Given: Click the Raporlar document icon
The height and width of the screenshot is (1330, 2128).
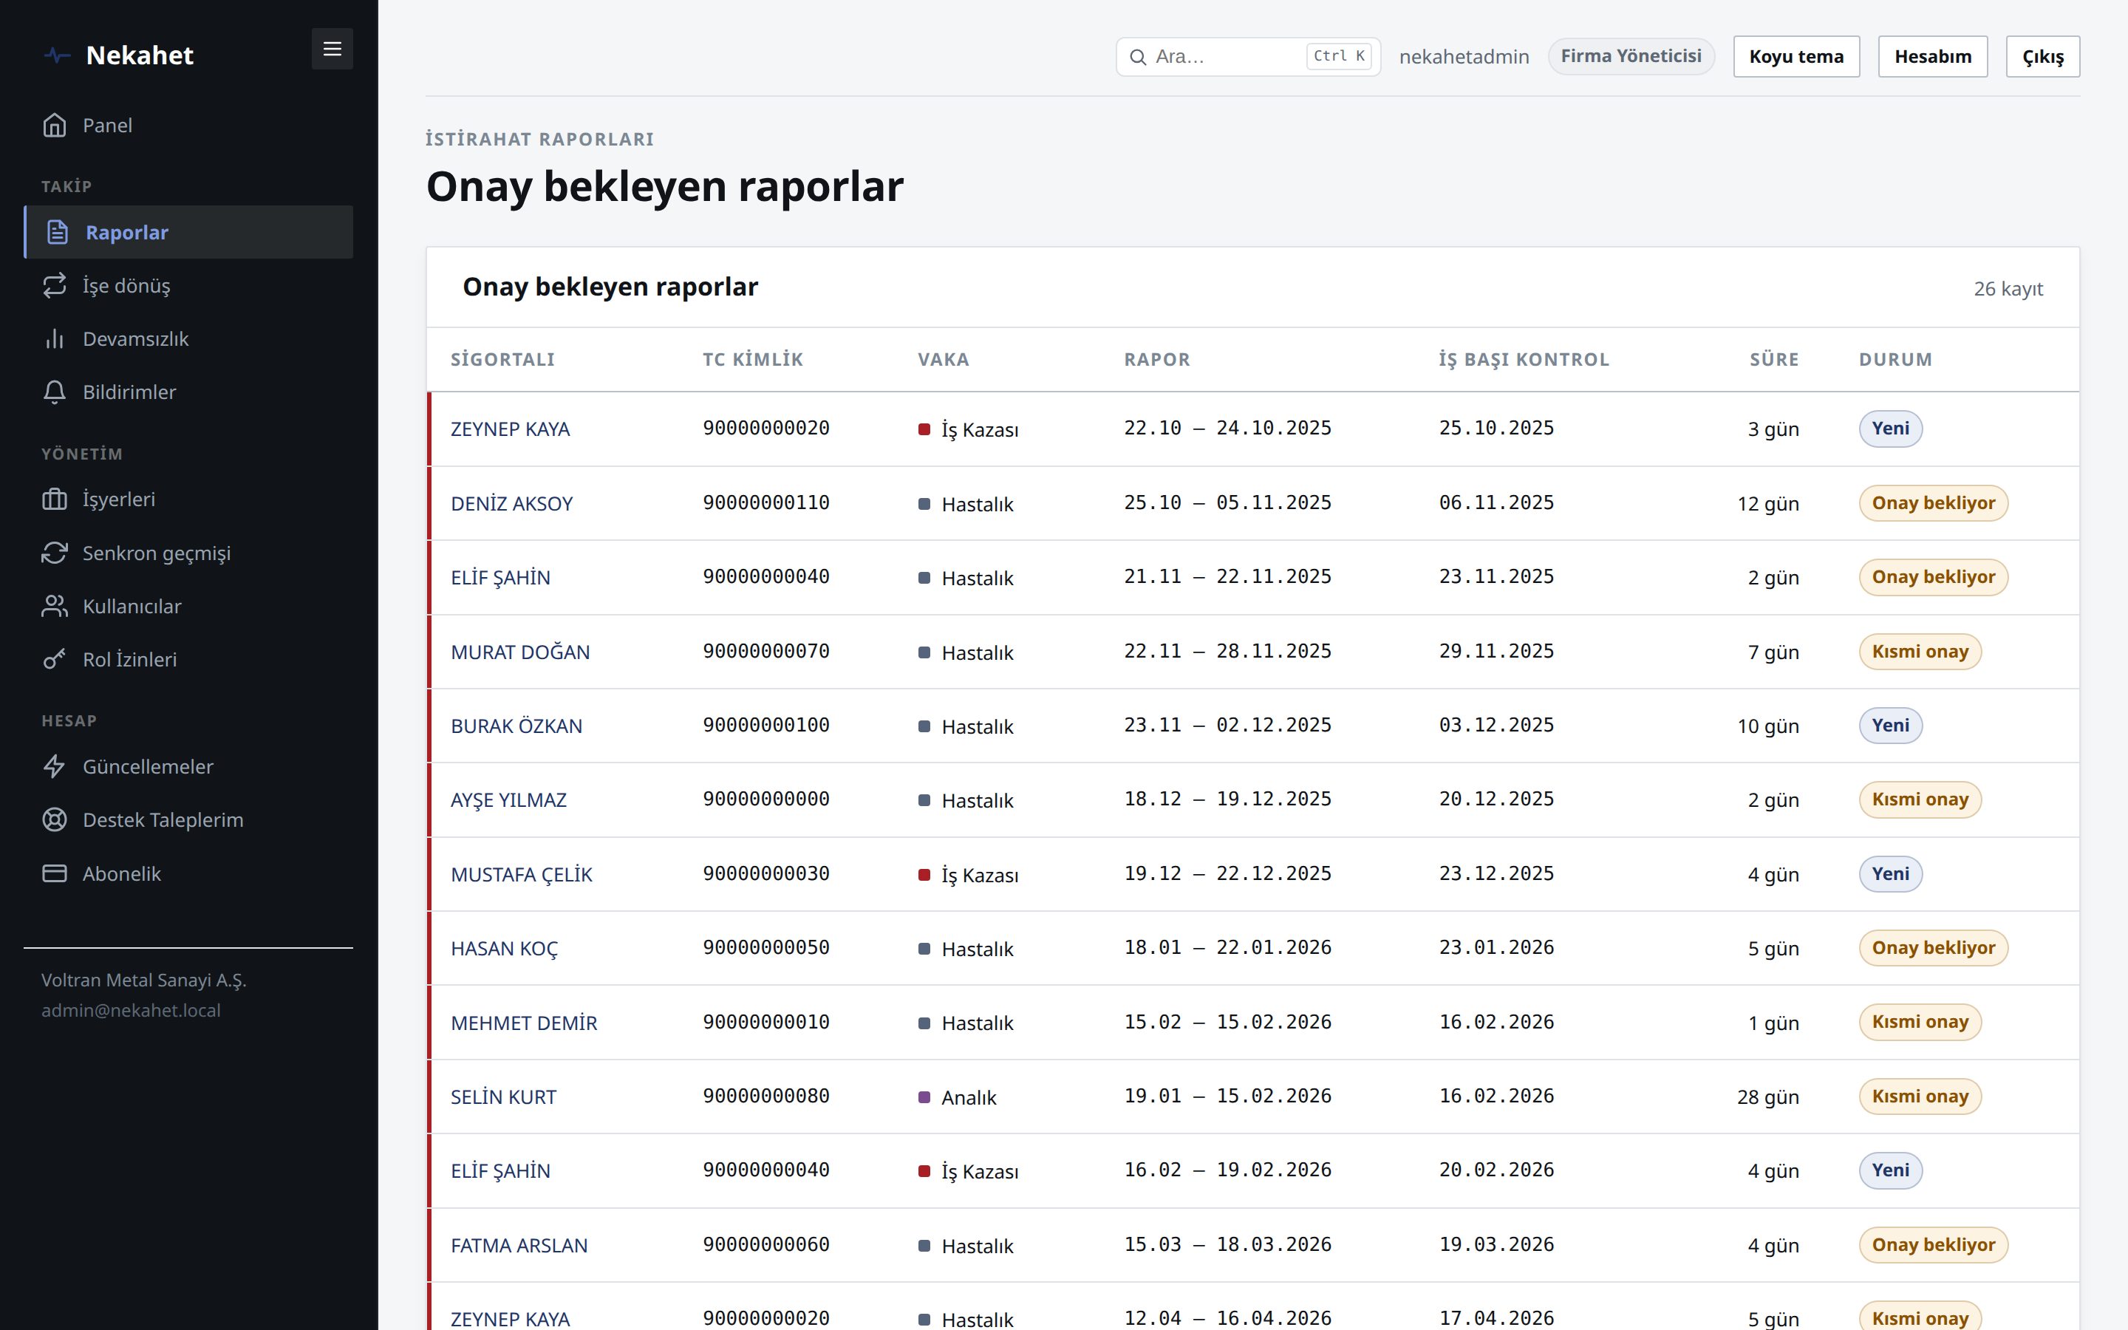Looking at the screenshot, I should pyautogui.click(x=57, y=232).
